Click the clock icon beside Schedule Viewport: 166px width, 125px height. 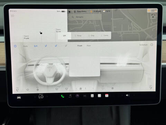[152, 45]
